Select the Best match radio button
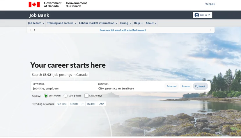The width and height of the screenshot is (241, 138). (46, 96)
